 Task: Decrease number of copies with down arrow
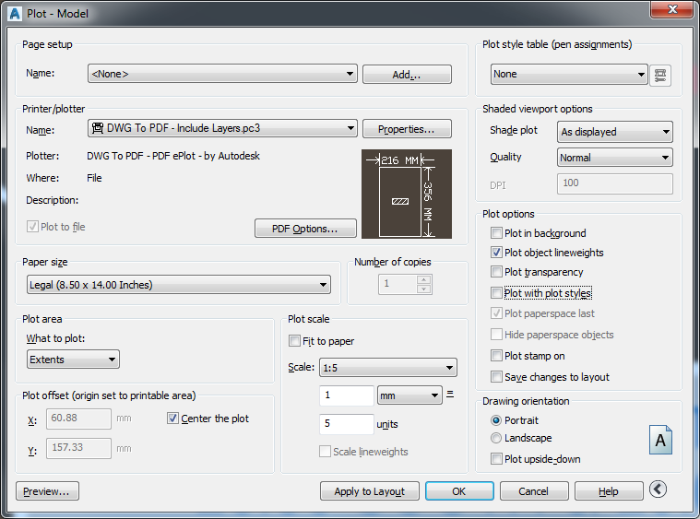(x=423, y=289)
